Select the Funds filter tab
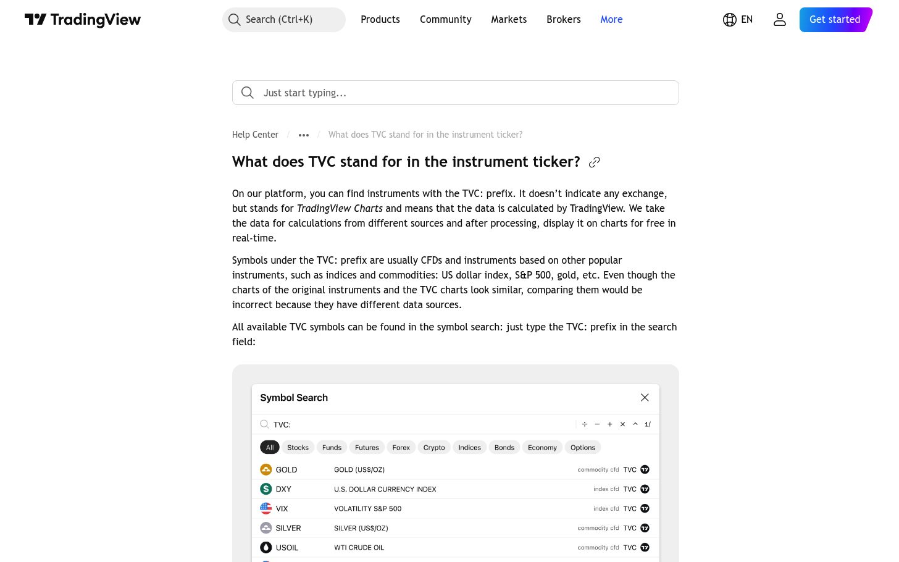Image resolution: width=899 pixels, height=562 pixels. [332, 448]
